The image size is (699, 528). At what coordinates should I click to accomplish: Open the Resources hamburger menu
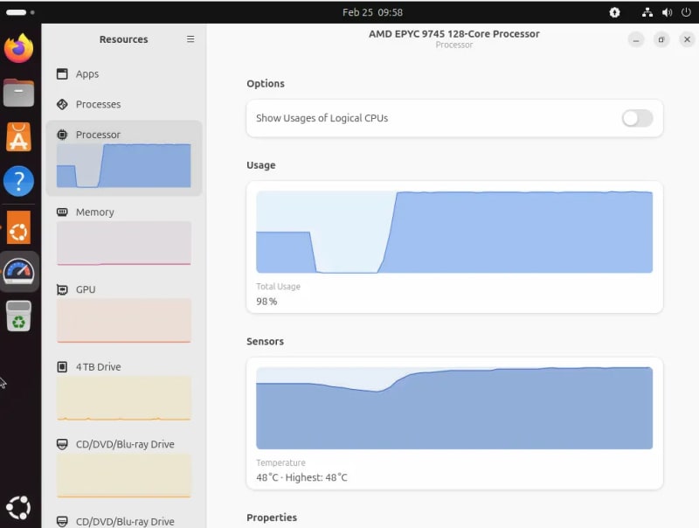190,39
